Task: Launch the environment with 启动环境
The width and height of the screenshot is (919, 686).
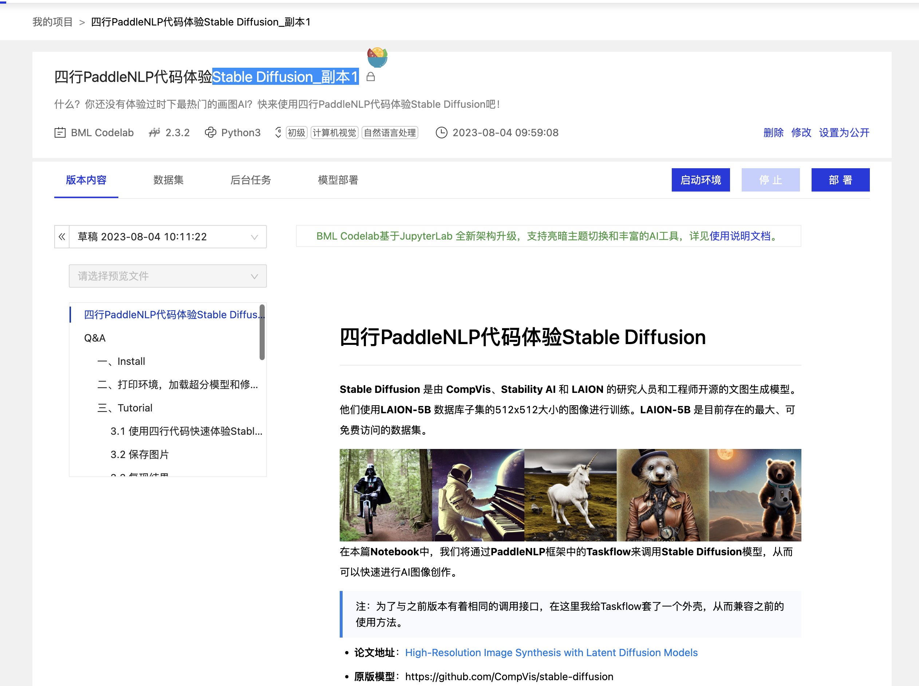Action: [x=701, y=180]
